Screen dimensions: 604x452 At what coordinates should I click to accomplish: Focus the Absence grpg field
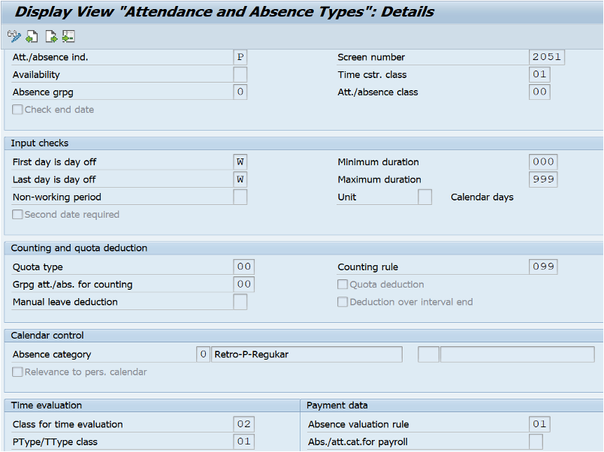click(x=240, y=92)
